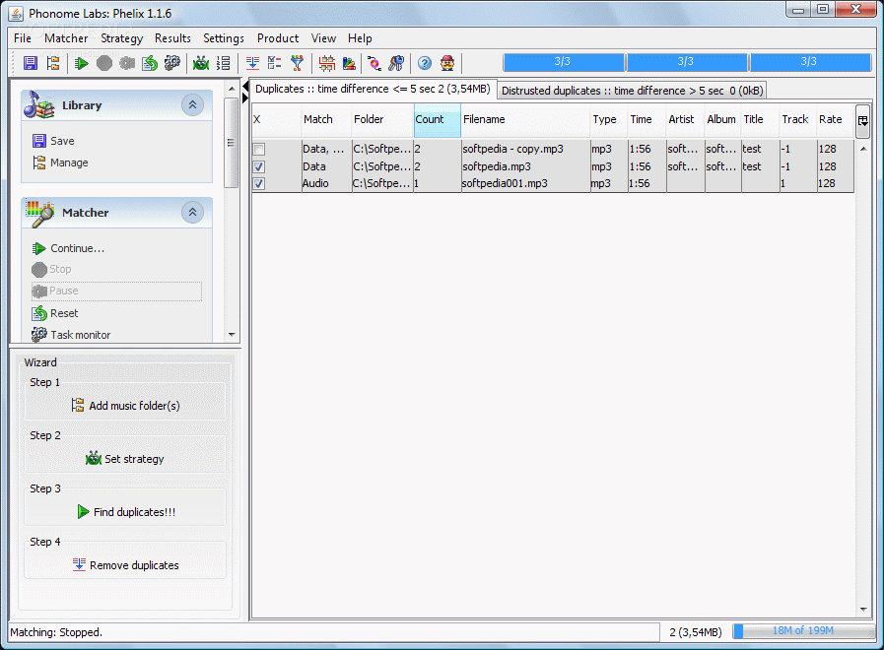
Task: Open the Settings menu
Action: pos(224,38)
